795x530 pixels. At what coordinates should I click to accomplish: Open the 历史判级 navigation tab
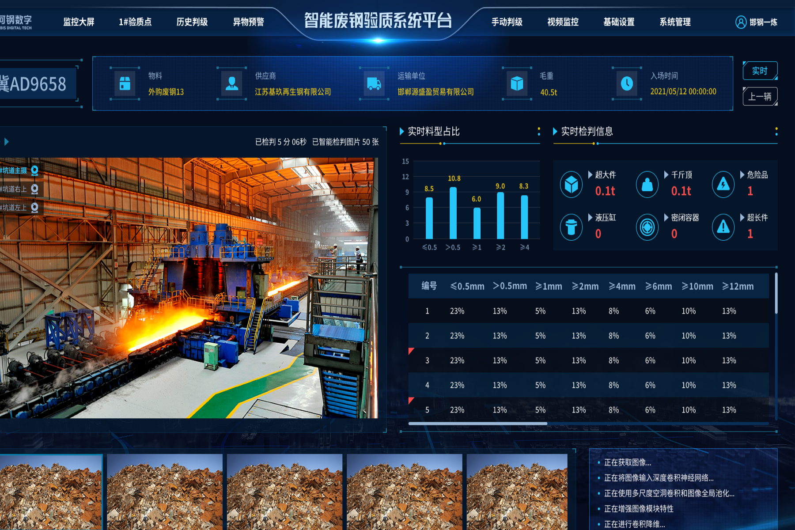click(192, 22)
